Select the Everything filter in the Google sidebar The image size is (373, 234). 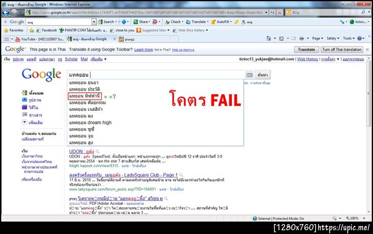33,93
